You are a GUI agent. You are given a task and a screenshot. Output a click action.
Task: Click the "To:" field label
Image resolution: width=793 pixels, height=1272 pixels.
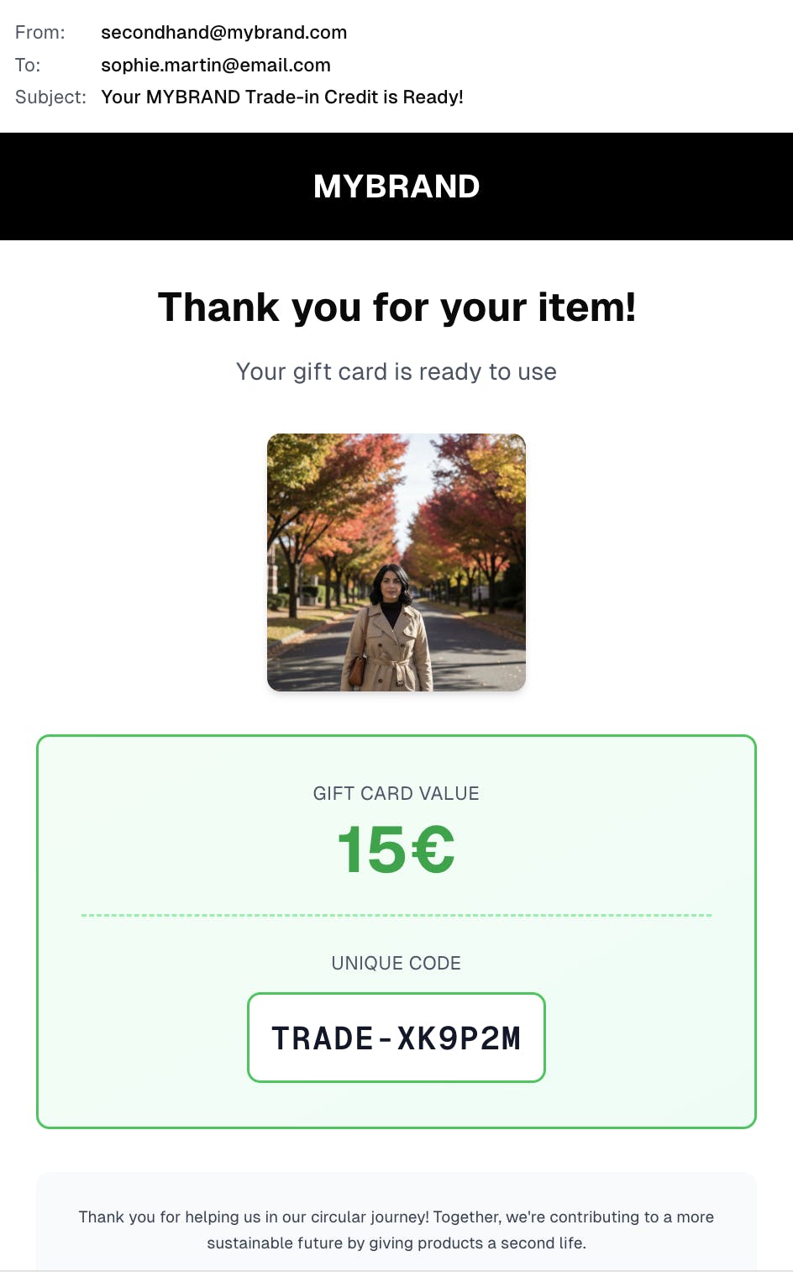tap(28, 66)
